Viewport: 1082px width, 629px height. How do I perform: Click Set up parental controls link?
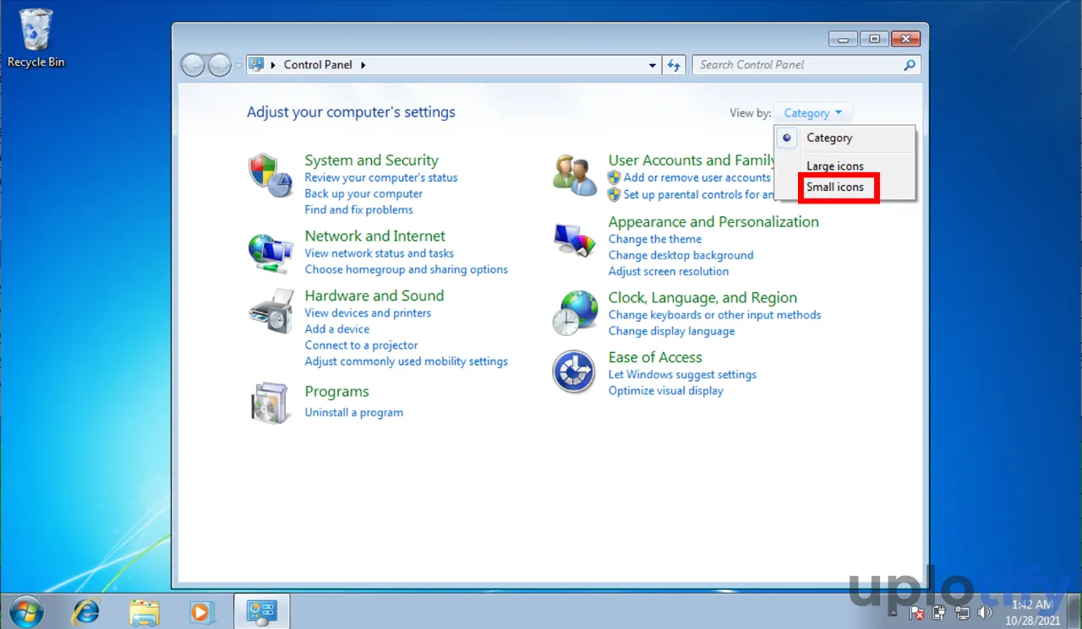click(698, 194)
